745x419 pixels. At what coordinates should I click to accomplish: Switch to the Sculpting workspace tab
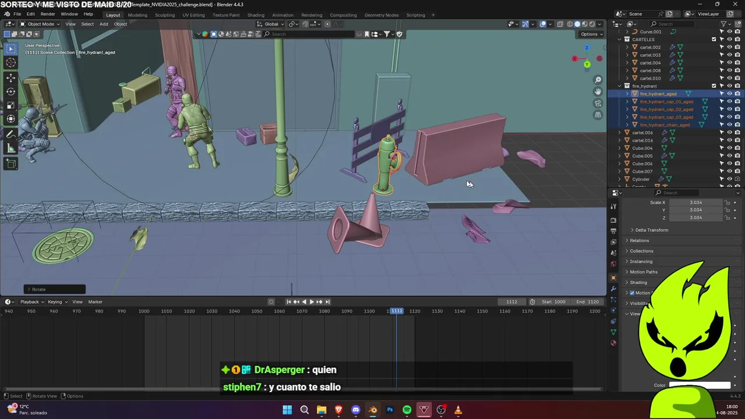[165, 15]
